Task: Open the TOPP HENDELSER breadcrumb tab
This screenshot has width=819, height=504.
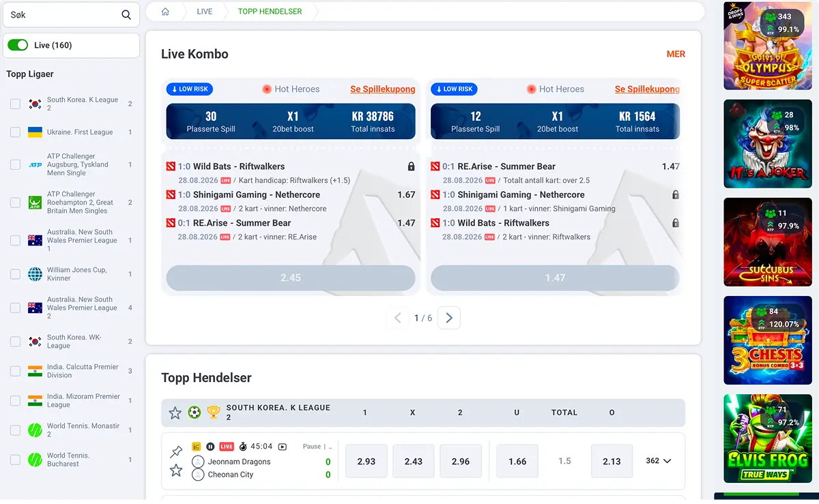Action: point(270,12)
